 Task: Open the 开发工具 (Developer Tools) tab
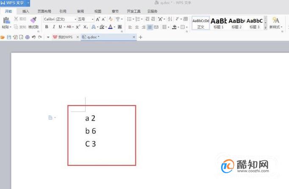pyautogui.click(x=134, y=11)
